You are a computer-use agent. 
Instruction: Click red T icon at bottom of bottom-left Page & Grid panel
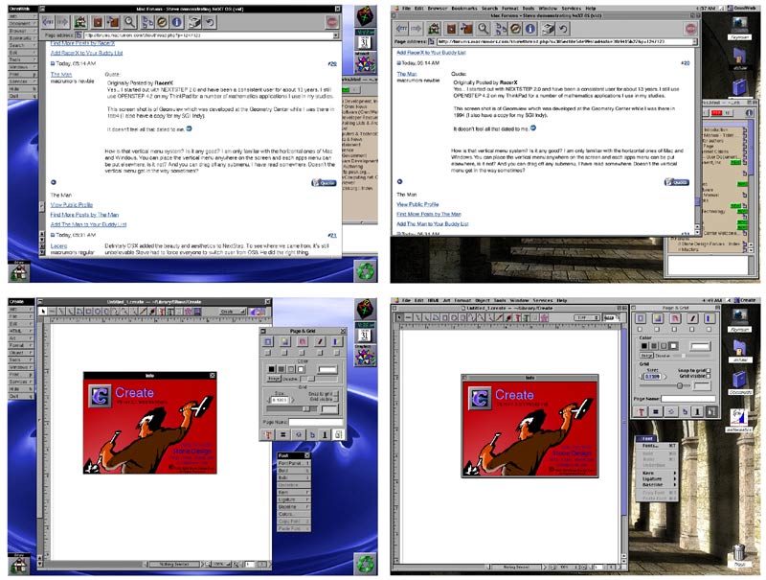pos(268,434)
